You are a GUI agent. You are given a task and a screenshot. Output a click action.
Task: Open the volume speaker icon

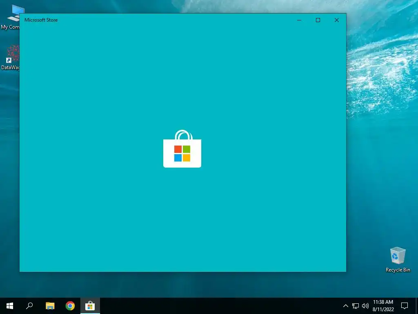tap(365, 306)
